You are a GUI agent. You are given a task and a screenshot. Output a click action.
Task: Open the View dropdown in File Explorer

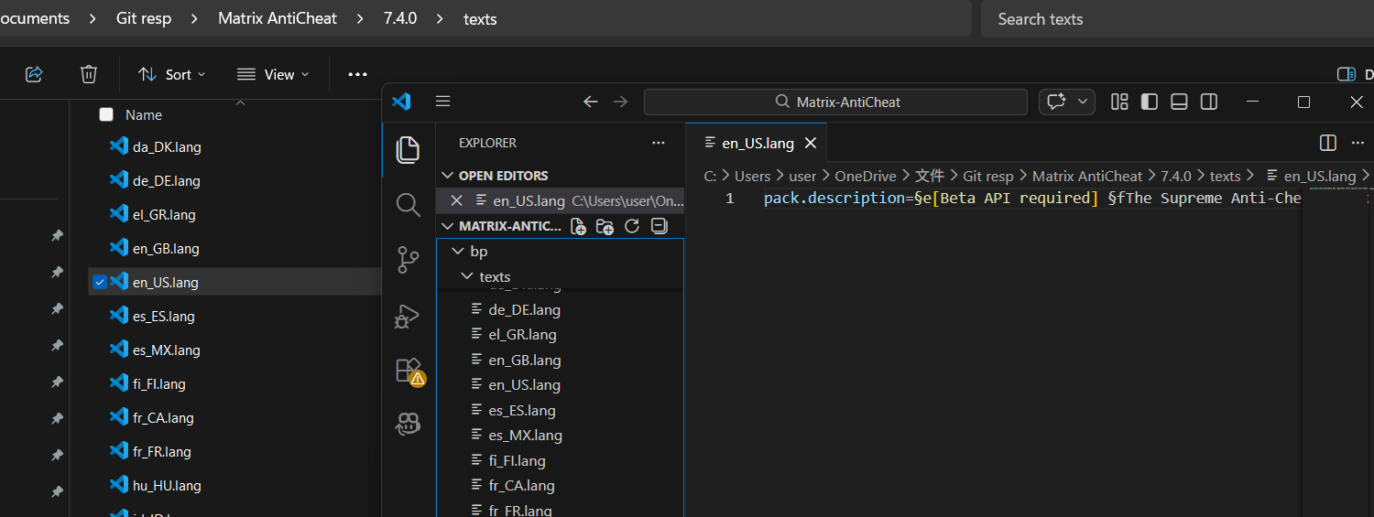(x=272, y=74)
